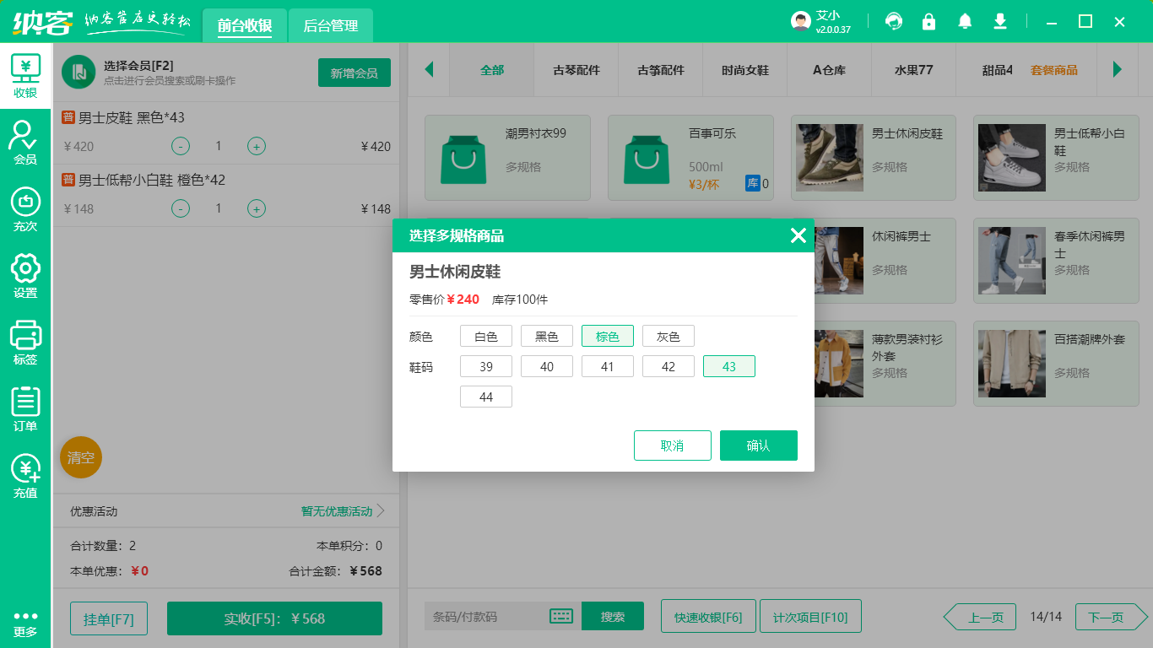Expand 暂无优惠活动 promotions chevron
Screen dimensions: 1153x648
[381, 511]
